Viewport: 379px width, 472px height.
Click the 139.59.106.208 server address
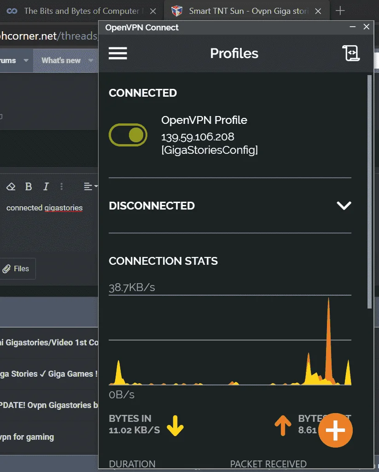point(198,137)
